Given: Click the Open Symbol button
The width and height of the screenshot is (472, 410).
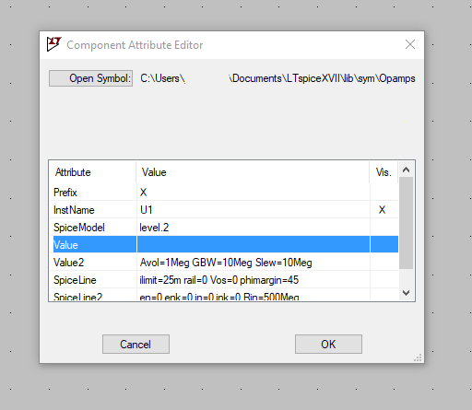Looking at the screenshot, I should 90,78.
